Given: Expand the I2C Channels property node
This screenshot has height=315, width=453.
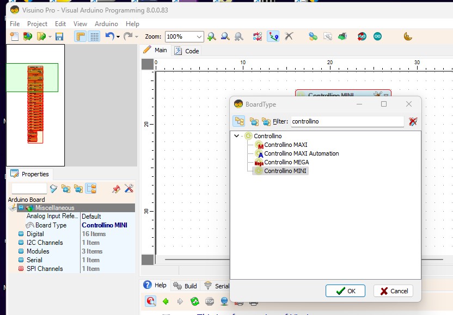Looking at the screenshot, I should coord(21,242).
